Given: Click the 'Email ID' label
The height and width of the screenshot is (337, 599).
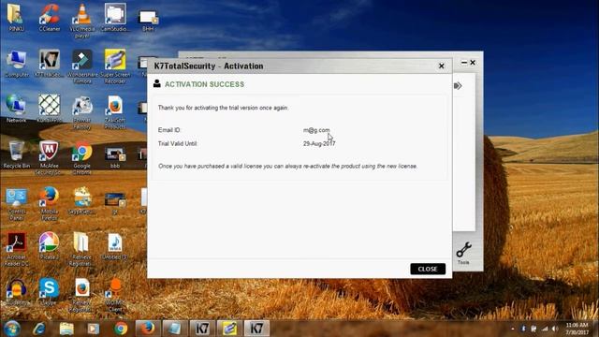Looking at the screenshot, I should 169,130.
